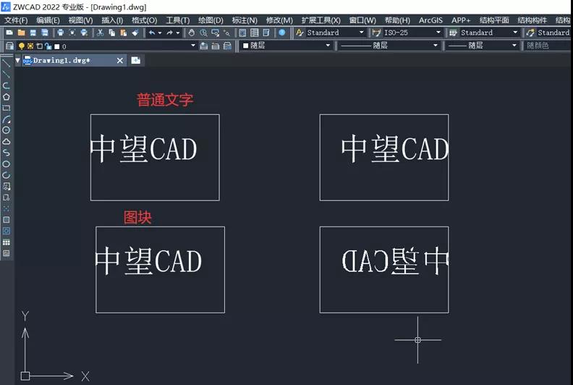The width and height of the screenshot is (573, 385).
Task: Select the Construction Line tool
Action: tap(7, 75)
